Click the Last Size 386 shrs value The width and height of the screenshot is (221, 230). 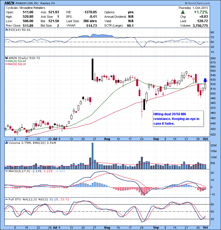coord(90,21)
